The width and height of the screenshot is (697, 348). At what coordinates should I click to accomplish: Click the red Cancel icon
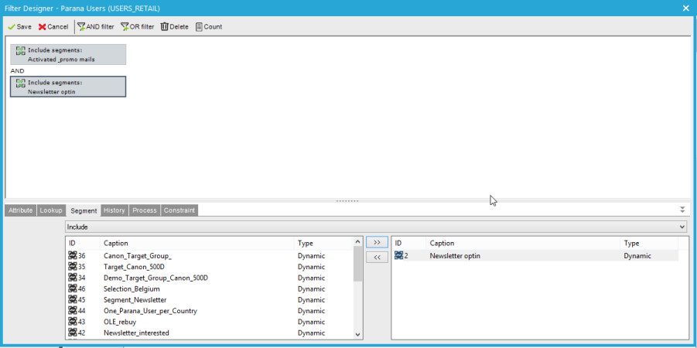click(x=43, y=27)
